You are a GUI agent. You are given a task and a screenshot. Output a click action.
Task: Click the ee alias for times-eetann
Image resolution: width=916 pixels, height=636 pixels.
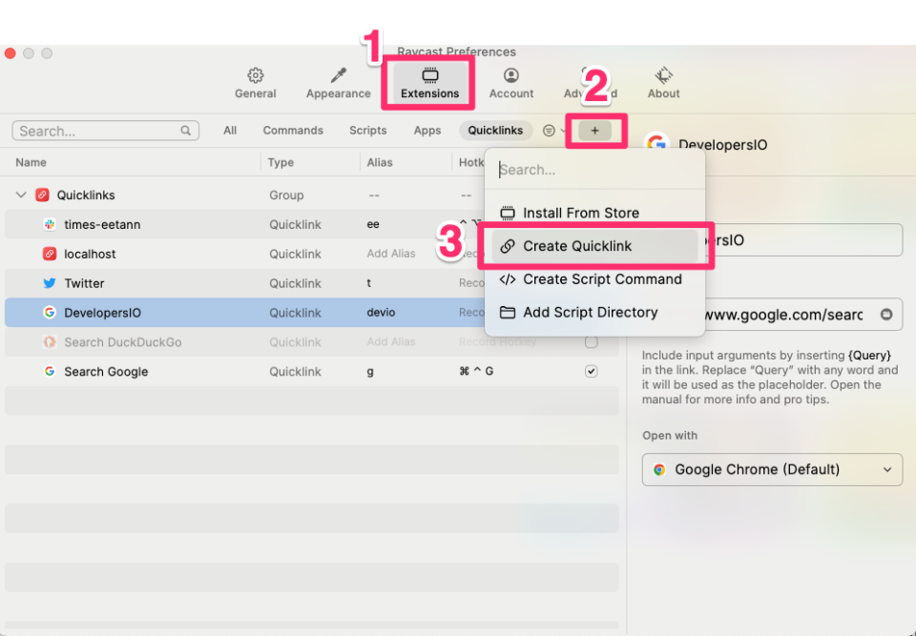tap(373, 224)
